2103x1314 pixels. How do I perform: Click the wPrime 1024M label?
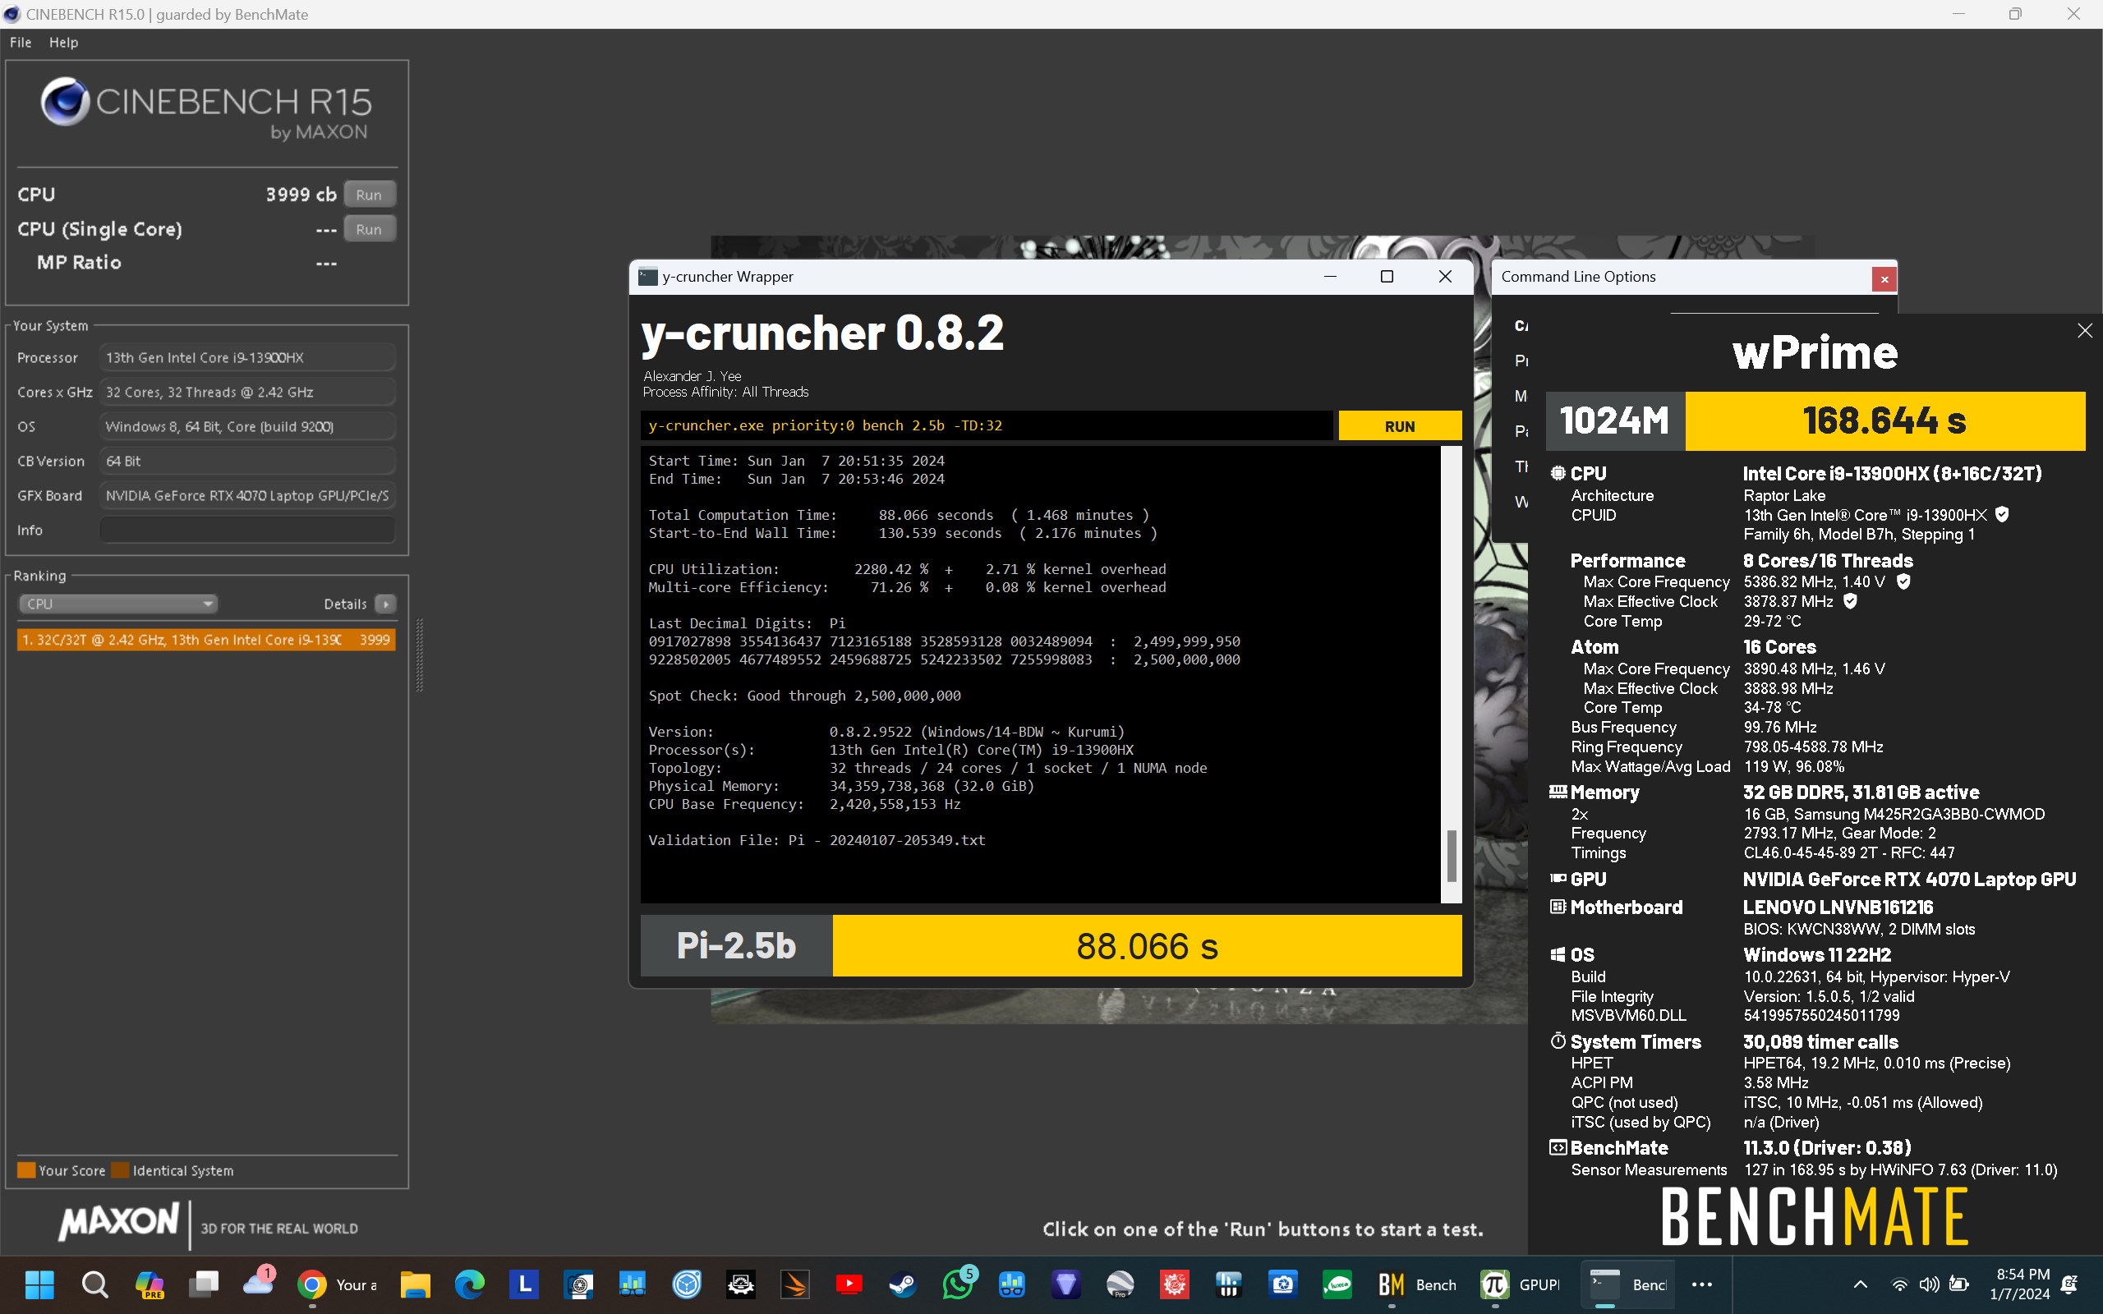(1614, 421)
